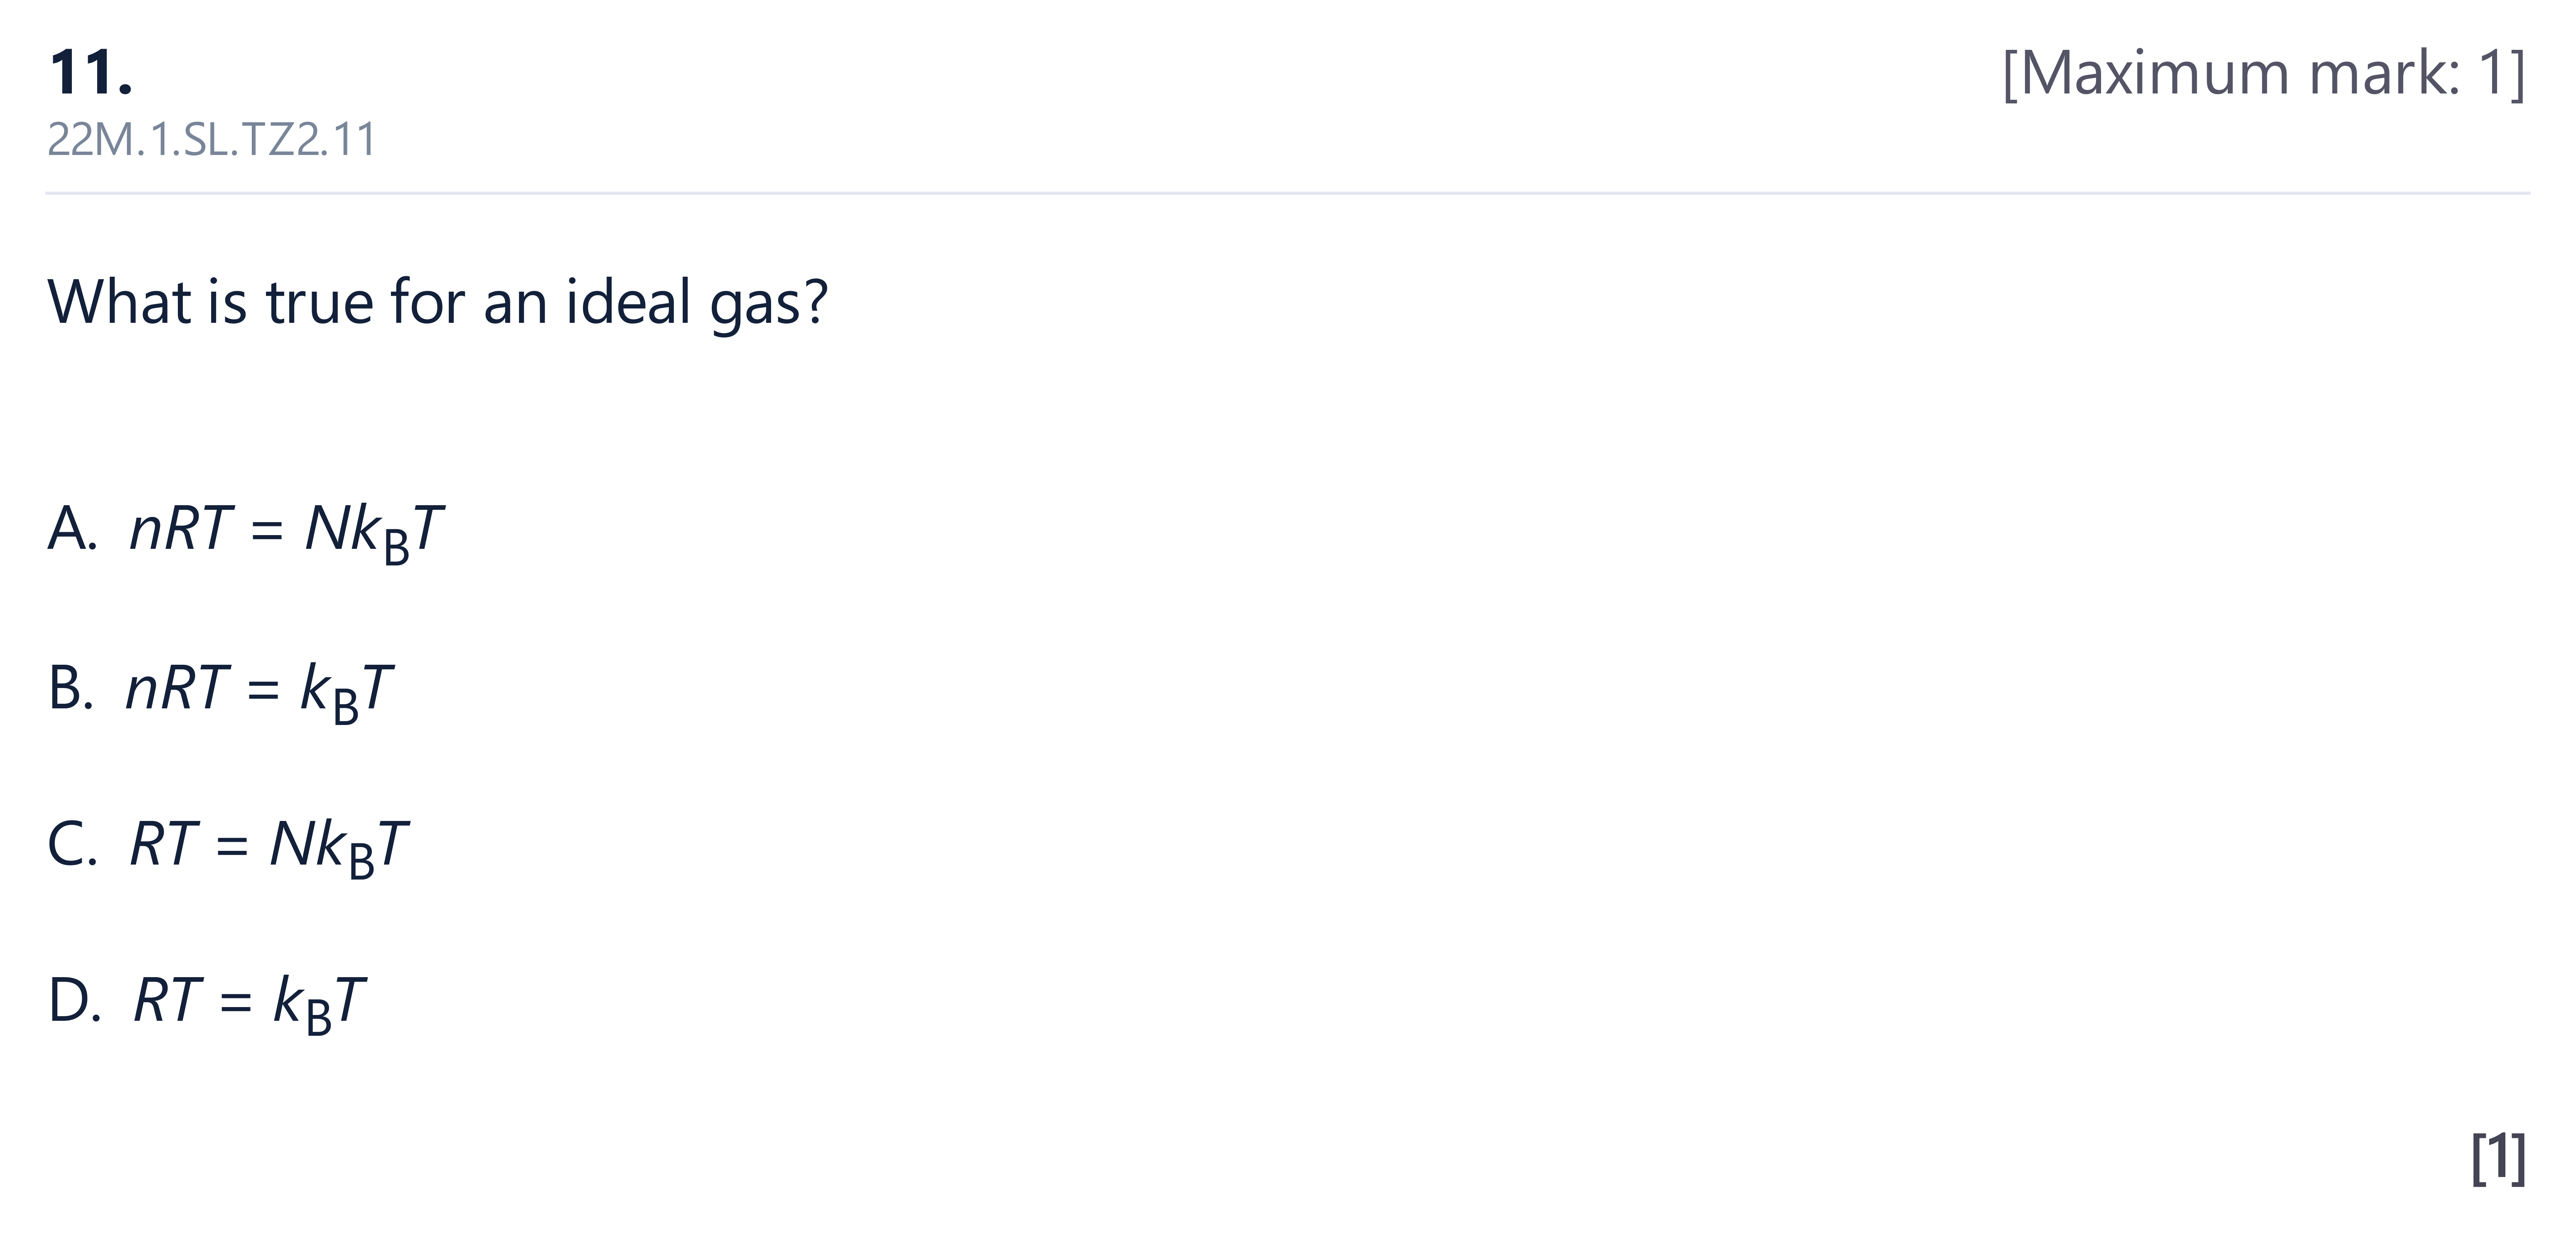Image resolution: width=2576 pixels, height=1236 pixels.
Task: Select answer option B
Action: (220, 690)
